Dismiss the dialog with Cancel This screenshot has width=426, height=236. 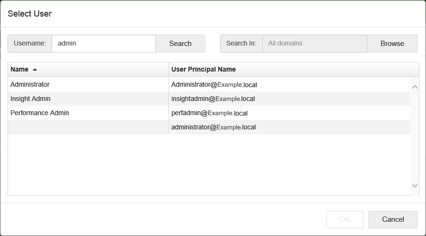click(393, 219)
